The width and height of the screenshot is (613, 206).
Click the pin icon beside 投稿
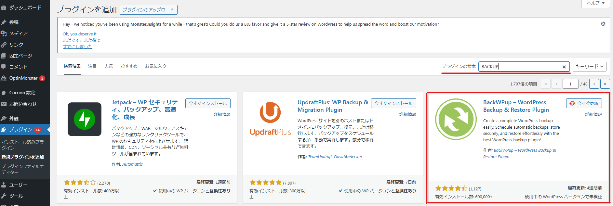click(x=4, y=22)
